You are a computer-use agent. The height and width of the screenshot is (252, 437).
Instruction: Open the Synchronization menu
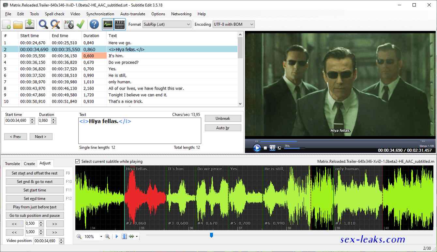tap(100, 14)
